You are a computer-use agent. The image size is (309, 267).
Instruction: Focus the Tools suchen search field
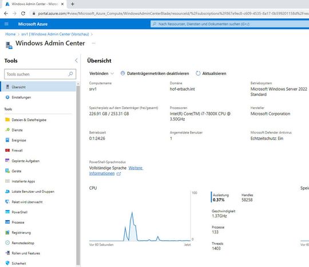[40, 74]
